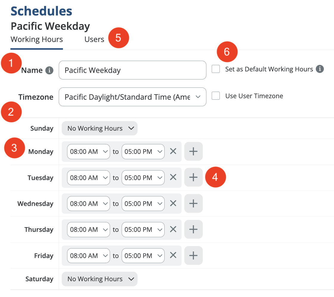Screen dimensions: 334x297
Task: Open Friday's 05:00 PM end time dropdown
Action: point(143,255)
